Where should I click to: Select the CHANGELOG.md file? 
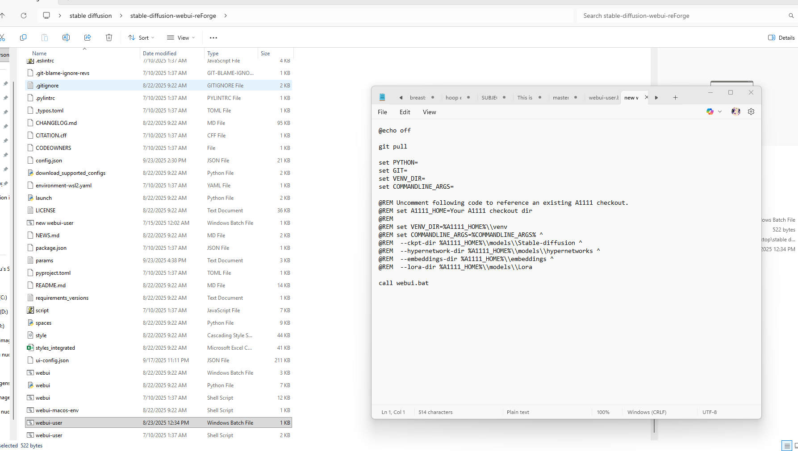pos(159,123)
